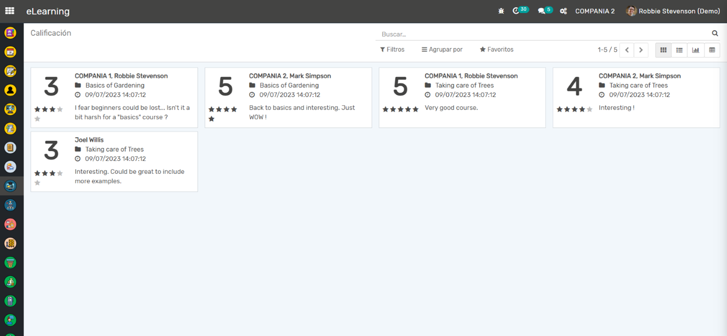Click the search magnifier icon
Image resolution: width=727 pixels, height=336 pixels.
(x=715, y=34)
